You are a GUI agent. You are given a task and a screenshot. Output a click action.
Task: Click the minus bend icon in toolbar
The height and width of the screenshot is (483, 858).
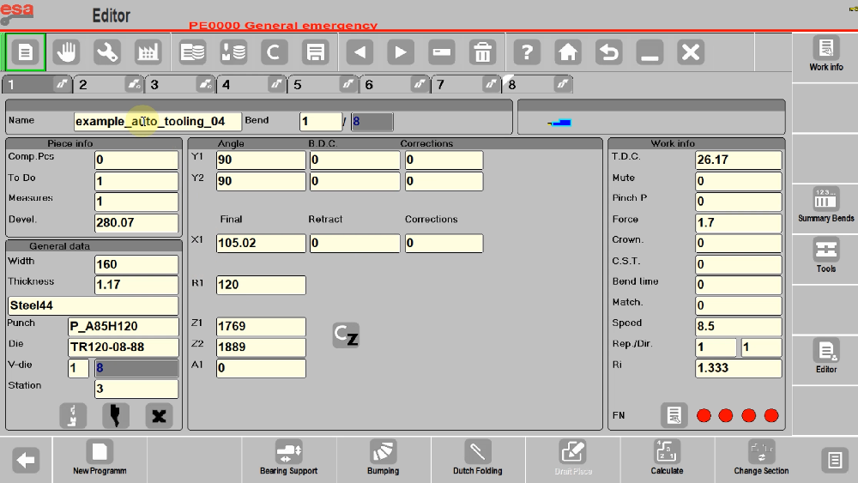tap(442, 52)
